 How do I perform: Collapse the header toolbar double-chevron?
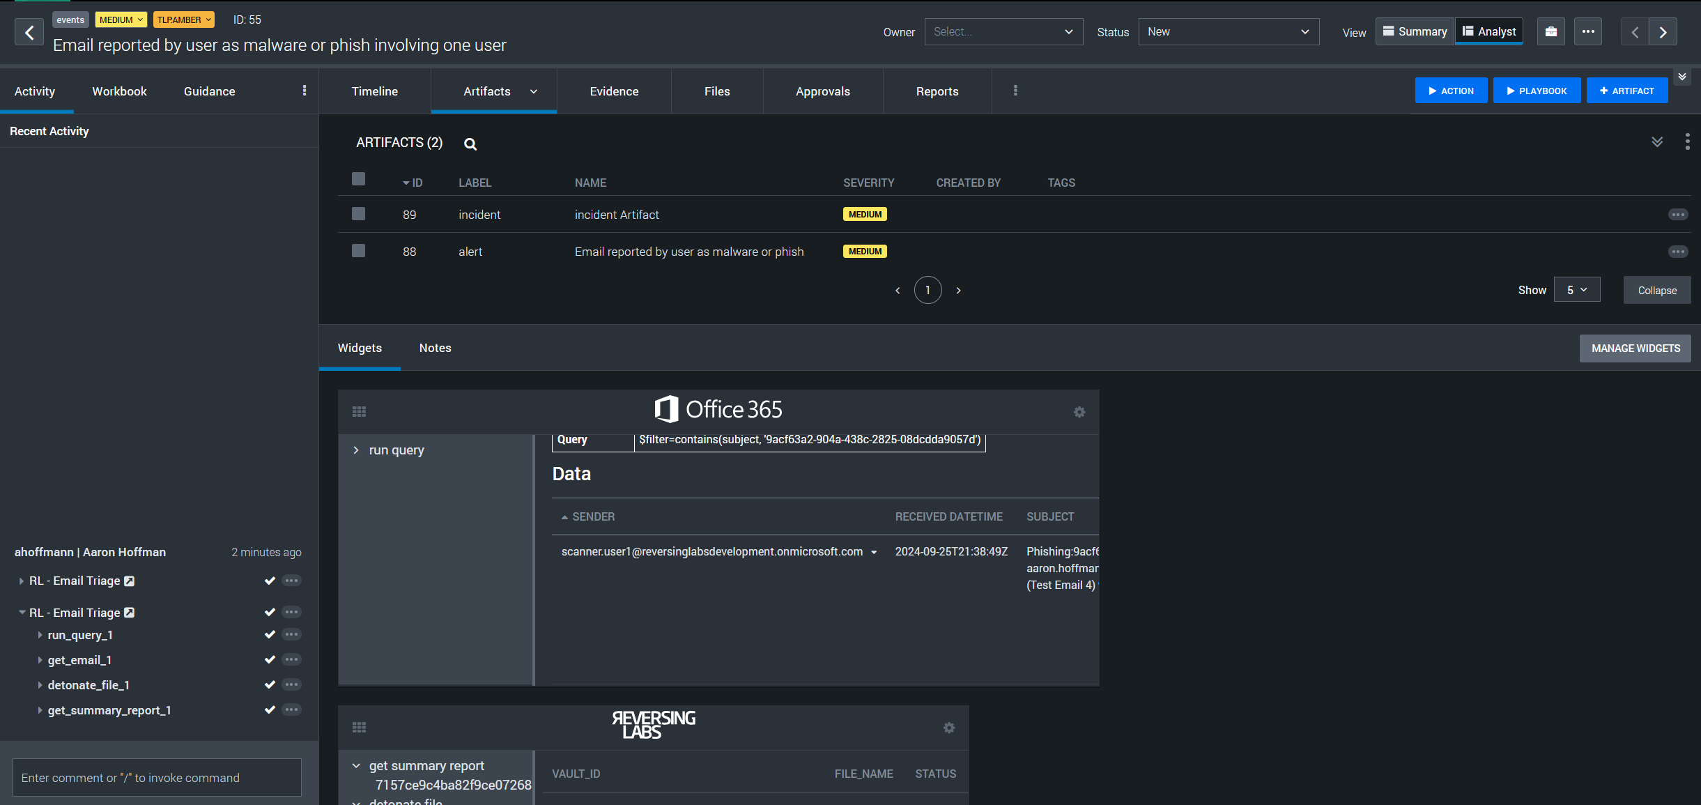tap(1682, 77)
